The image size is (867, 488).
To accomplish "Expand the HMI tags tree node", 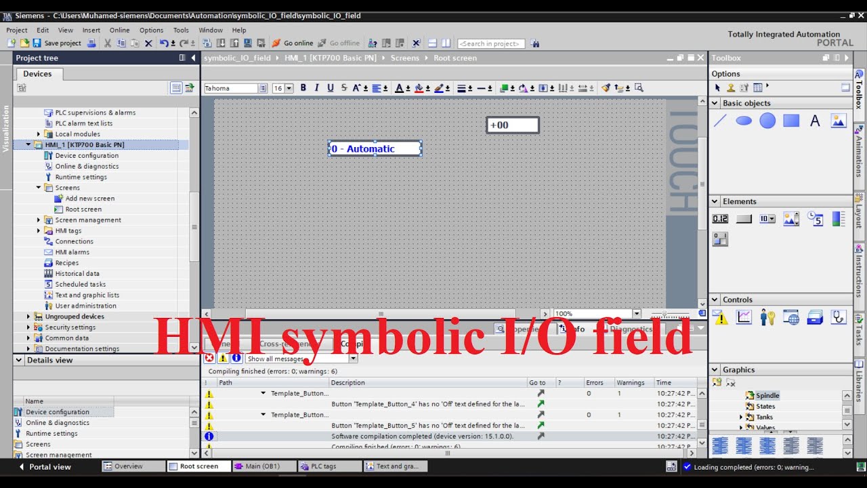I will (39, 230).
